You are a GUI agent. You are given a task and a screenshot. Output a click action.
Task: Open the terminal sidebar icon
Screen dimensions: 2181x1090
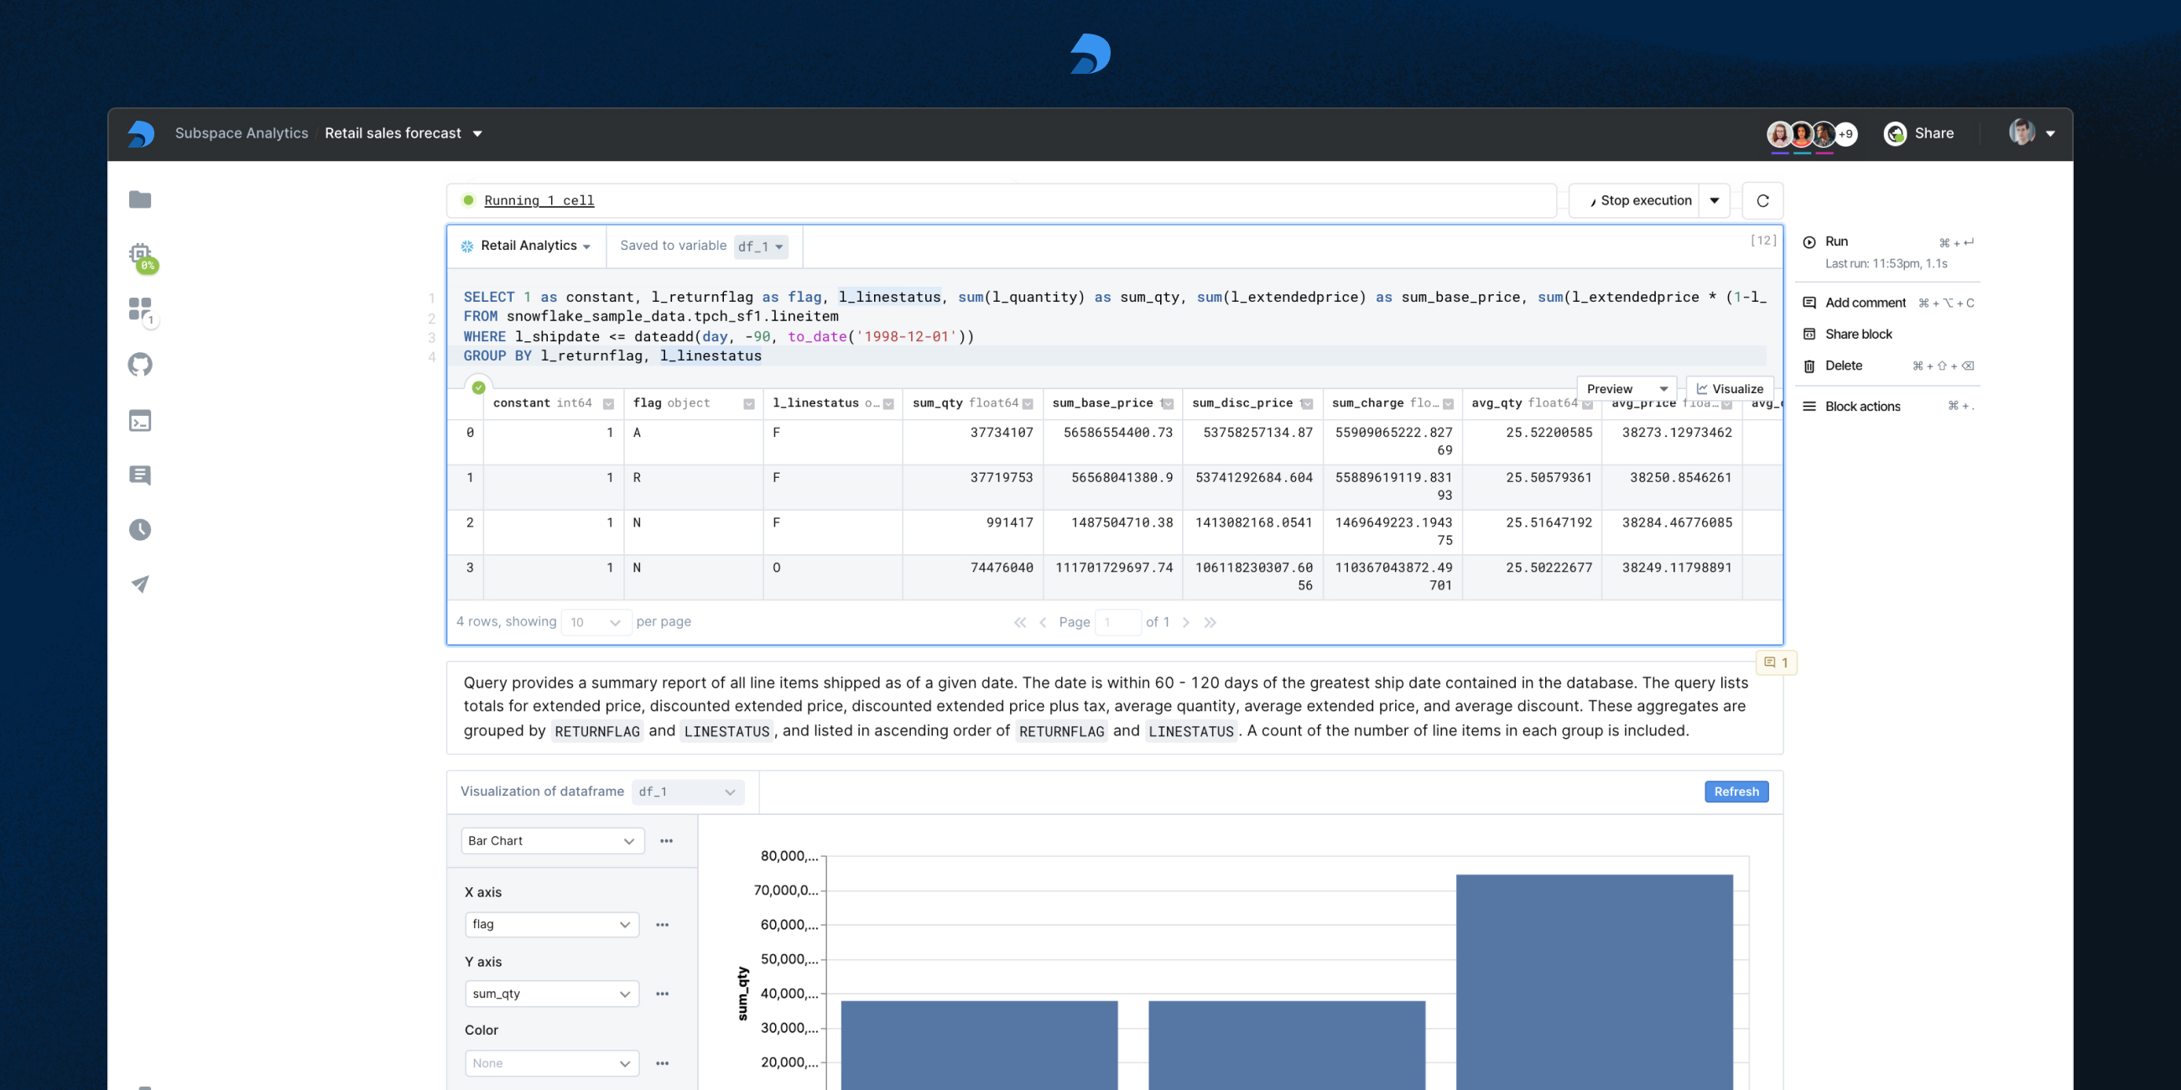tap(140, 421)
